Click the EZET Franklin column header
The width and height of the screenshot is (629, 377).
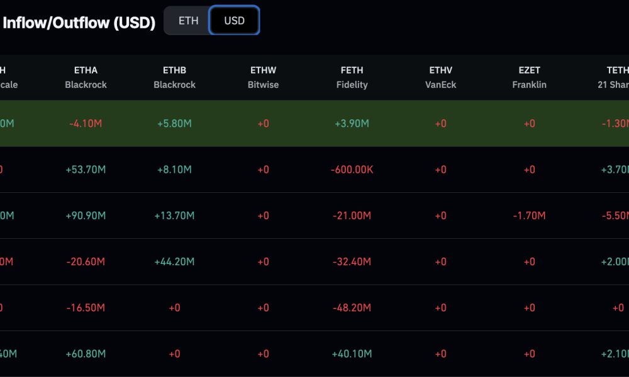(x=529, y=77)
